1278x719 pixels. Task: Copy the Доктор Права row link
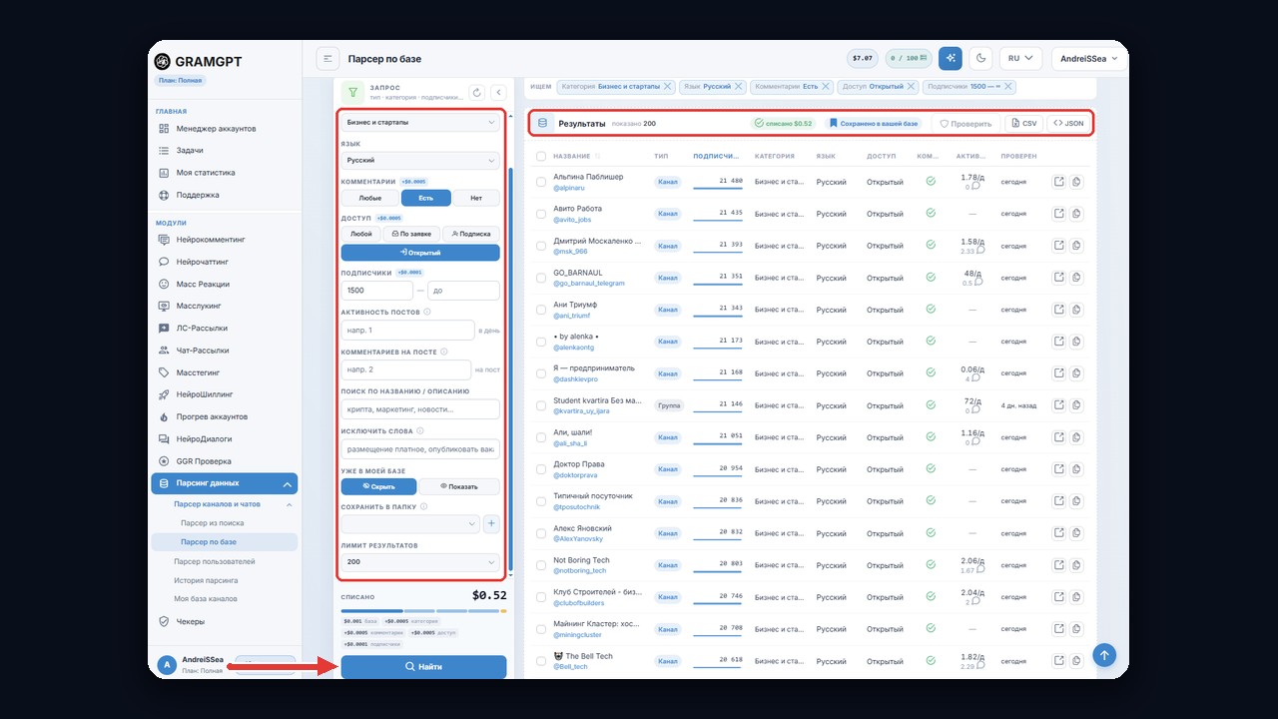coord(1077,469)
